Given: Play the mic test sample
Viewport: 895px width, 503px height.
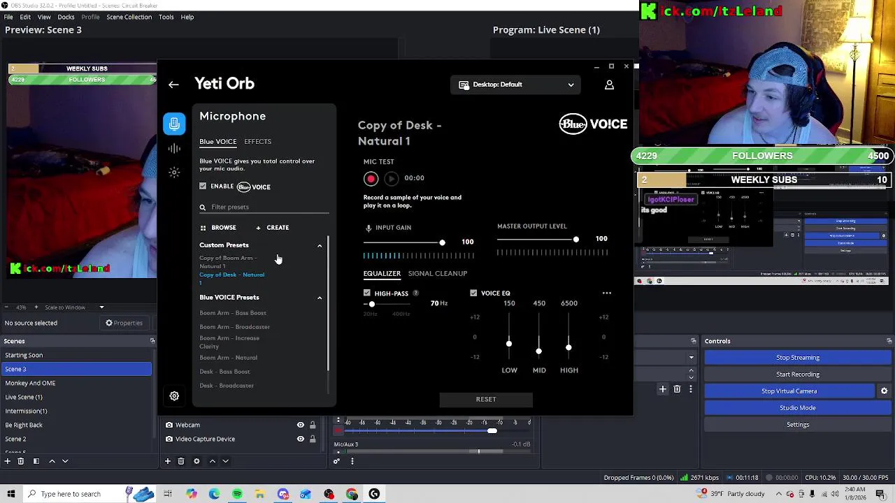Looking at the screenshot, I should 391,179.
